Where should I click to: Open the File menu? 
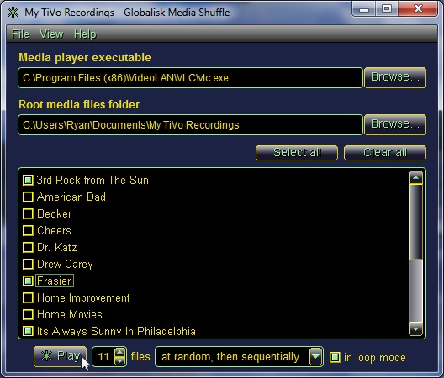[x=20, y=34]
